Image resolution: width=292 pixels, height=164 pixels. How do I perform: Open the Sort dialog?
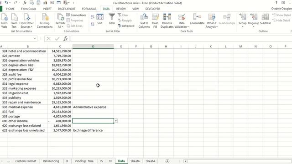coord(100,19)
